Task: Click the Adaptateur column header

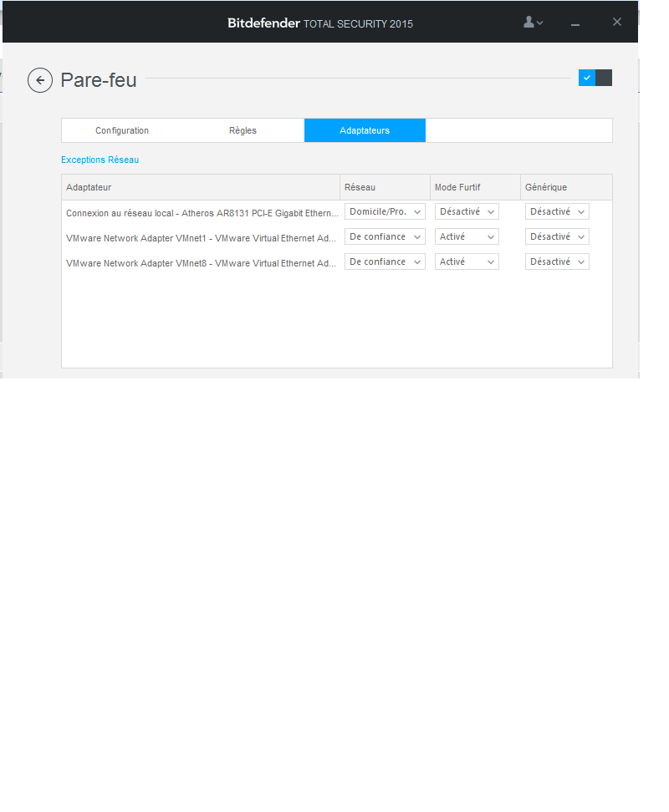Action: click(x=201, y=187)
